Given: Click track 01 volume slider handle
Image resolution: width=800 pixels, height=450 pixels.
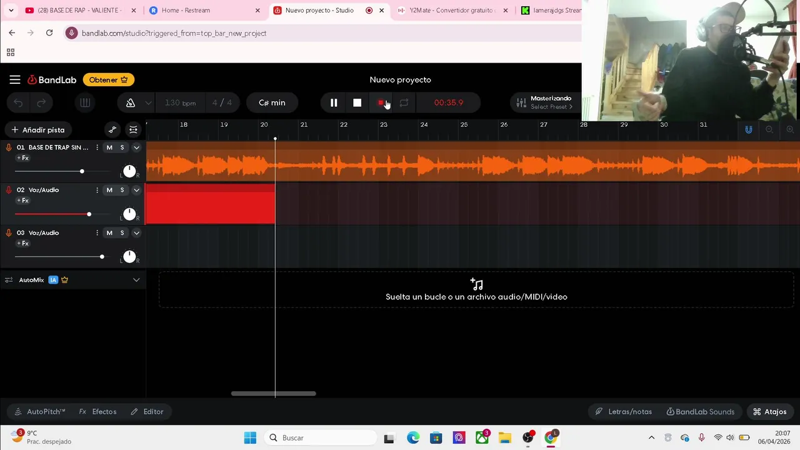Looking at the screenshot, I should 82,171.
